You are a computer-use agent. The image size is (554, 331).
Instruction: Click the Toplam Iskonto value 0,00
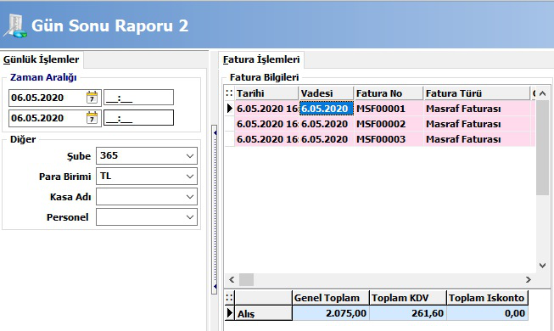[x=488, y=313]
